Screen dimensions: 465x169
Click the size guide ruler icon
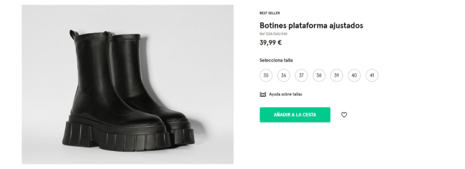(x=263, y=94)
